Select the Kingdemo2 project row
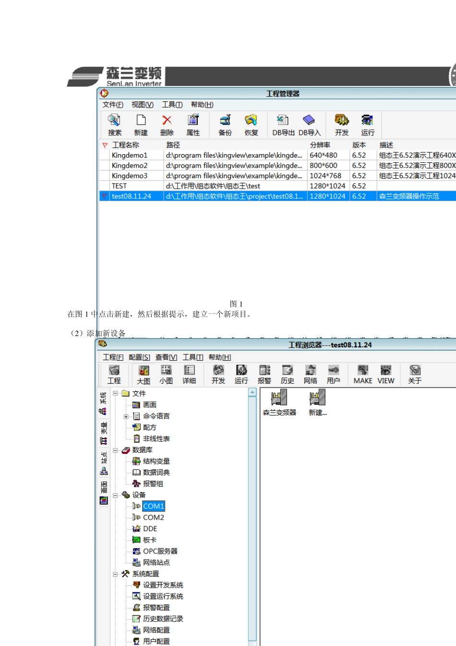The height and width of the screenshot is (646, 456). (x=277, y=165)
